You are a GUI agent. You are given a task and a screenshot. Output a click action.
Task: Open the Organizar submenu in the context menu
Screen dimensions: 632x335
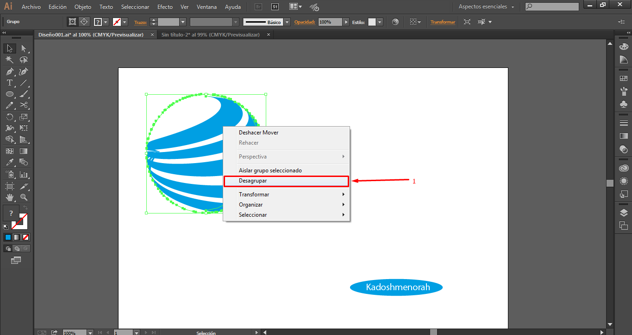pyautogui.click(x=286, y=205)
